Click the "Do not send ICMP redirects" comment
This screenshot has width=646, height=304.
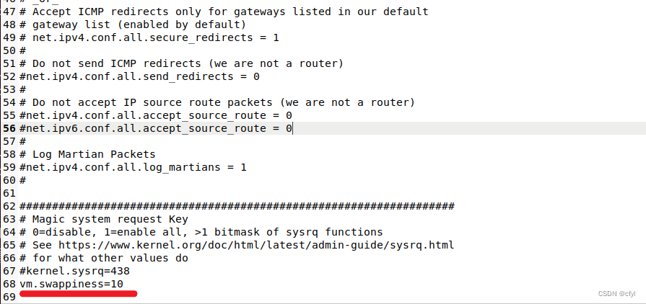click(180, 63)
